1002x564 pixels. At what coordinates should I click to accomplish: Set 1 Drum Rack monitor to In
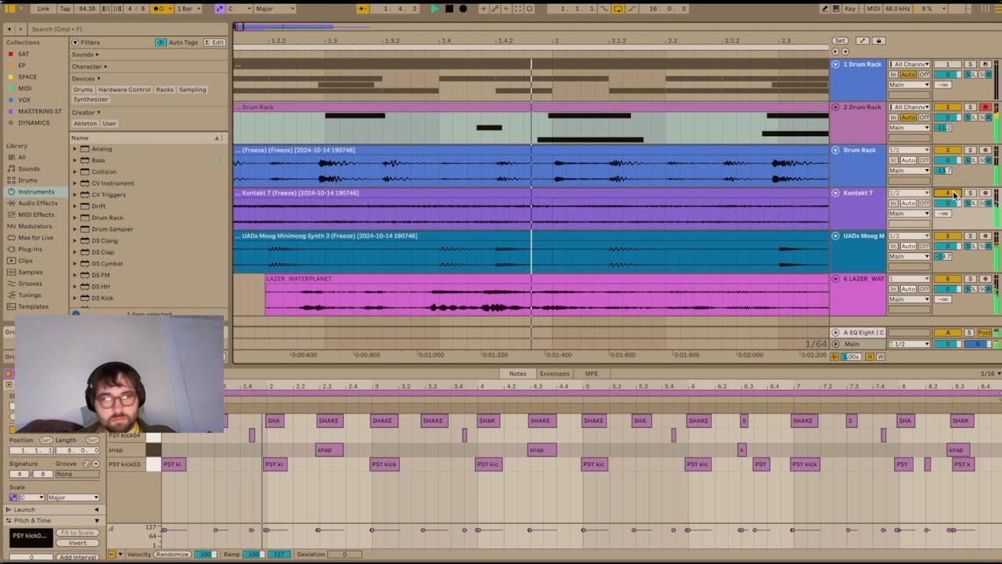893,74
